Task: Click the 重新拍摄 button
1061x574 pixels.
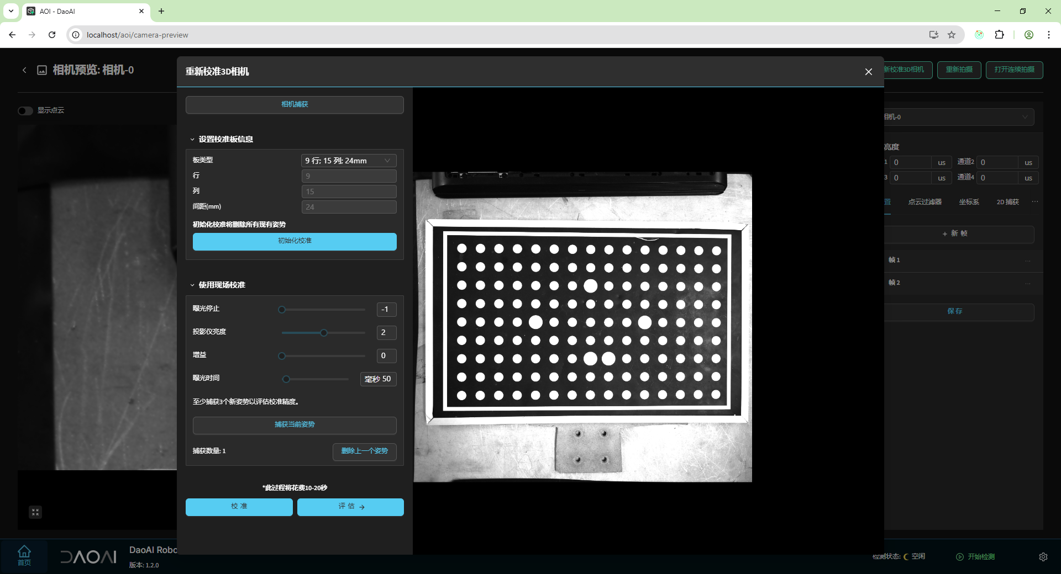Action: tap(959, 70)
